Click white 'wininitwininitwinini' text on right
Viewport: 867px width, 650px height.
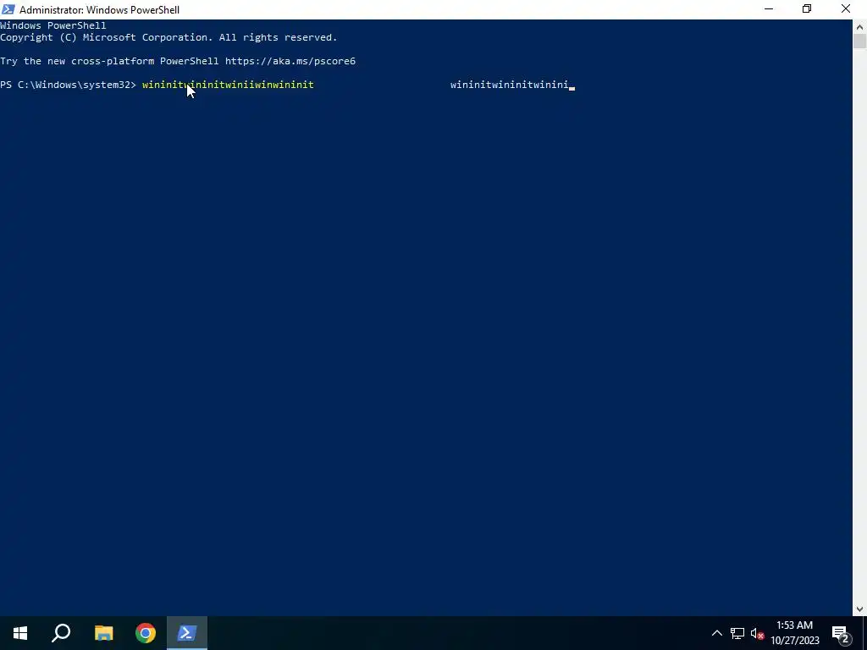(509, 85)
